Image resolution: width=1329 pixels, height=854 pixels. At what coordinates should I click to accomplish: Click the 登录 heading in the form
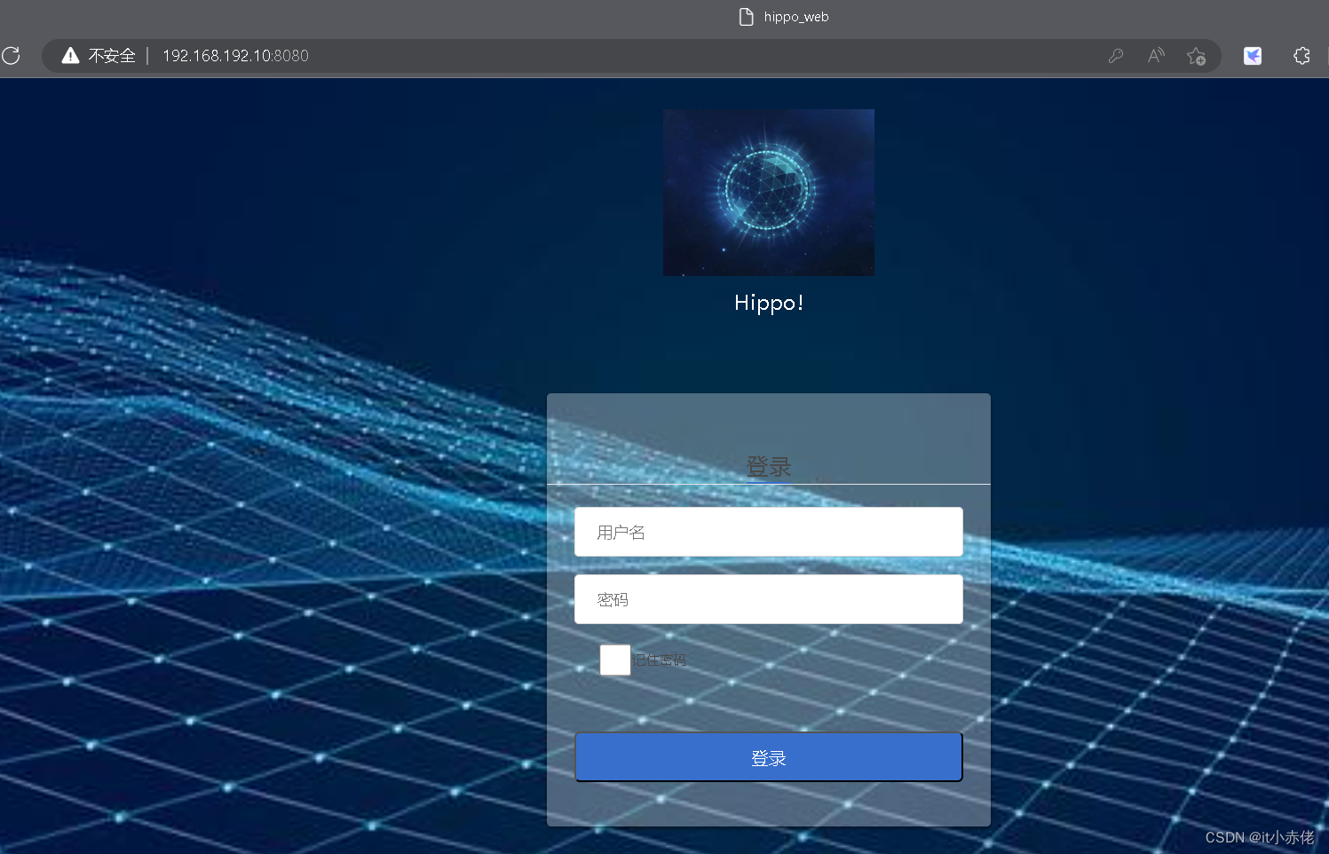tap(769, 466)
